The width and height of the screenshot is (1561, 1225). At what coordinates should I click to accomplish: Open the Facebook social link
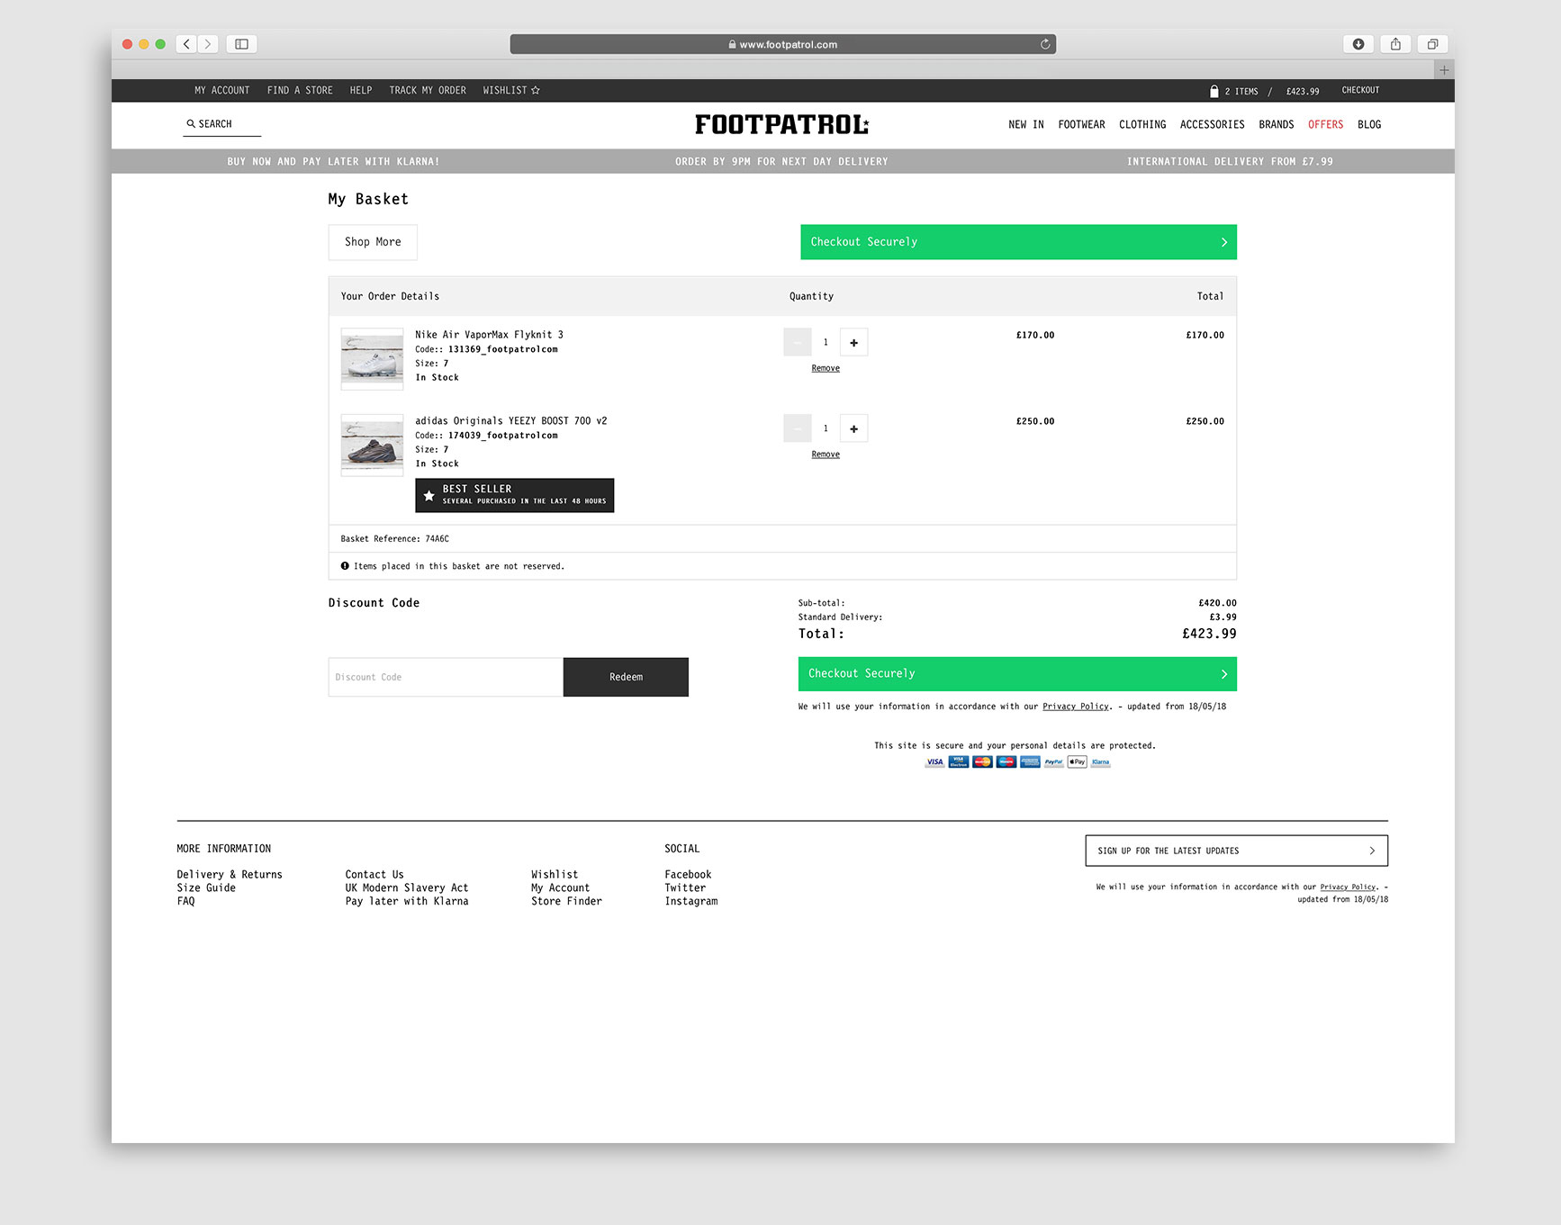coord(688,875)
